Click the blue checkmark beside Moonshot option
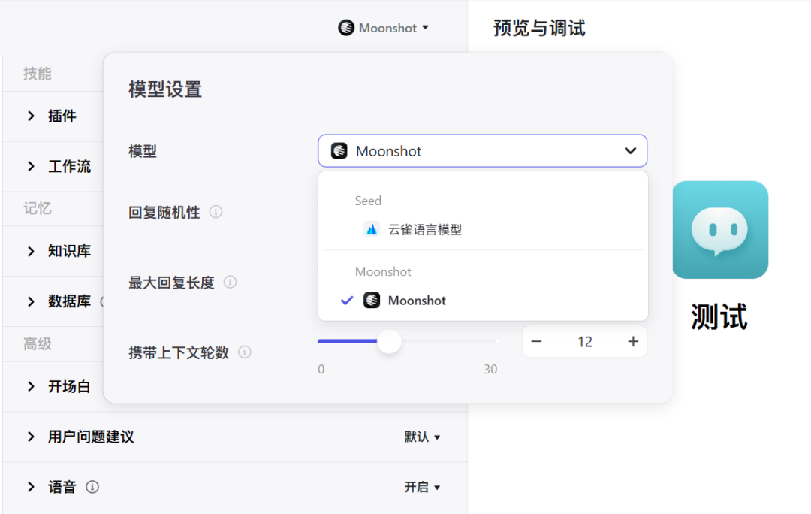Image resolution: width=811 pixels, height=514 pixels. (347, 301)
